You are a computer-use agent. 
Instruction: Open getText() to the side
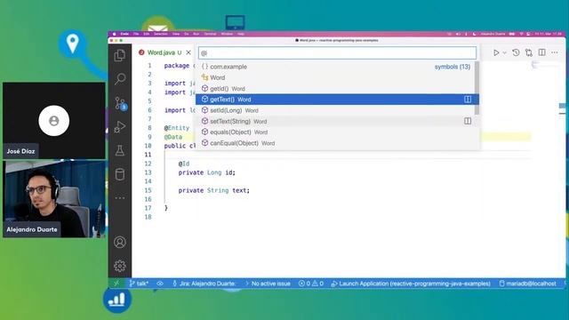click(468, 100)
